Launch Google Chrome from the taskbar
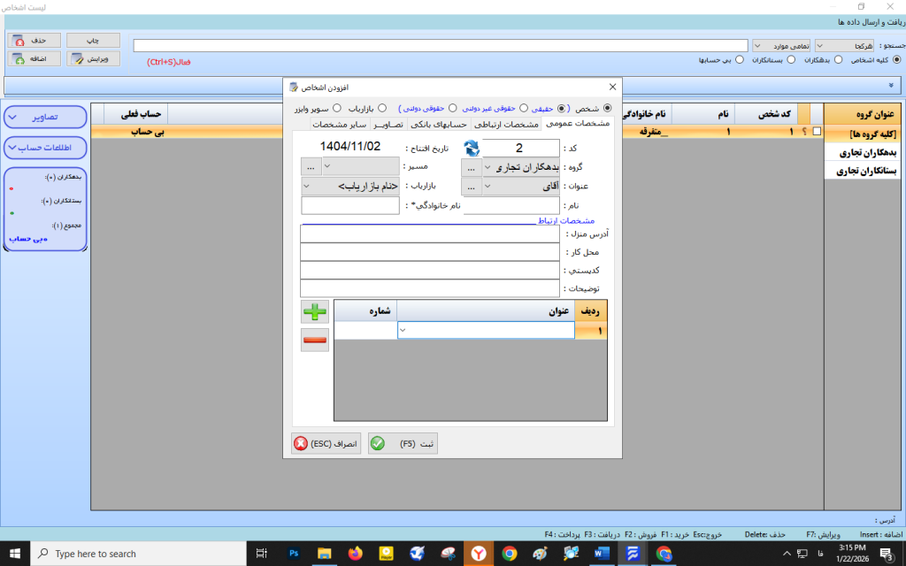The width and height of the screenshot is (906, 566). (509, 554)
